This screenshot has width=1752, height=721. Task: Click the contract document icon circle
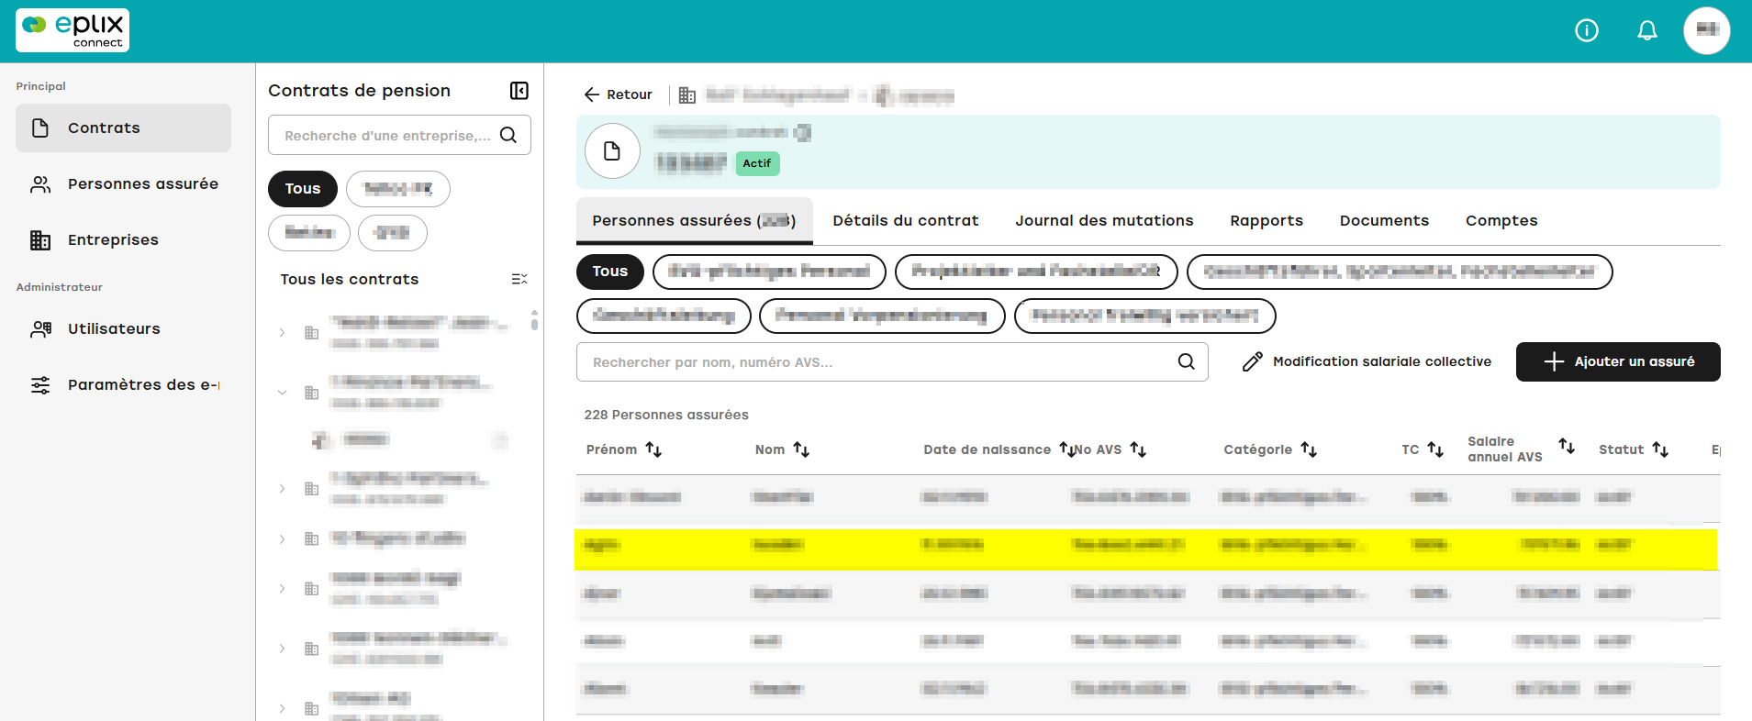tap(612, 151)
